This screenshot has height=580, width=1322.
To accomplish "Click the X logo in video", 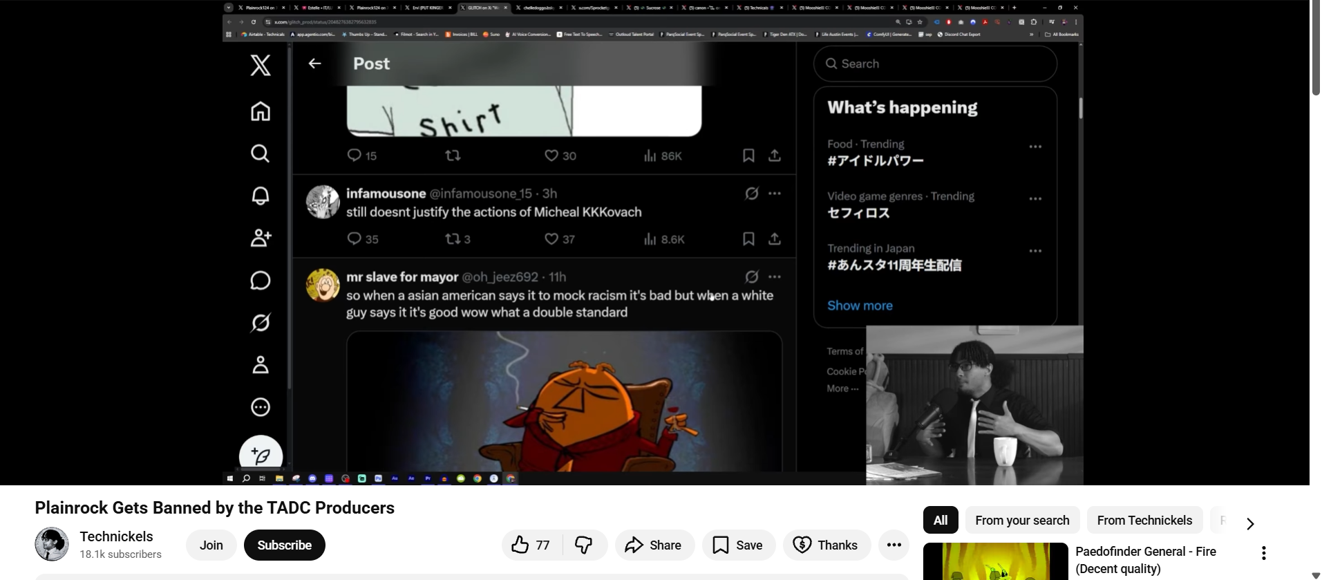I will pyautogui.click(x=261, y=66).
